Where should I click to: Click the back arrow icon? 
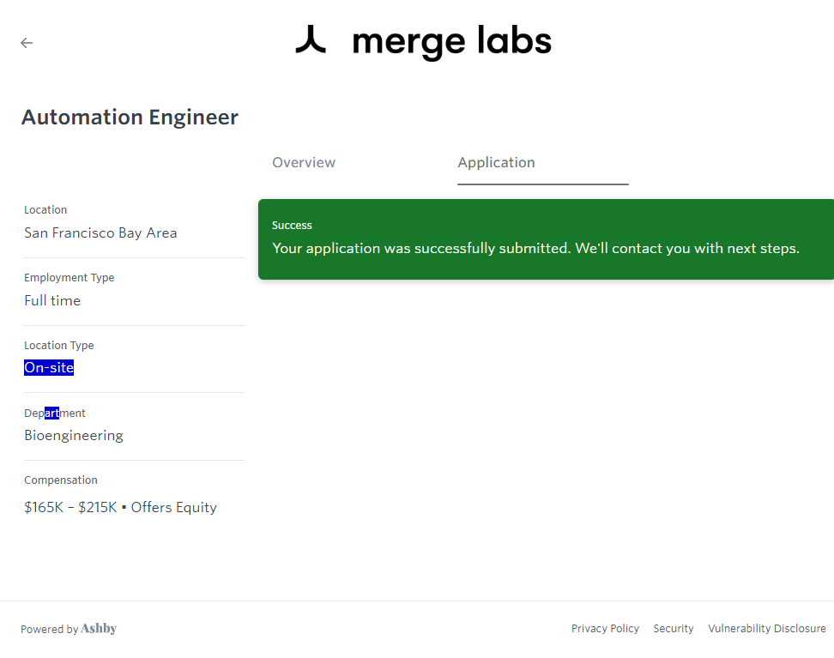tap(27, 43)
